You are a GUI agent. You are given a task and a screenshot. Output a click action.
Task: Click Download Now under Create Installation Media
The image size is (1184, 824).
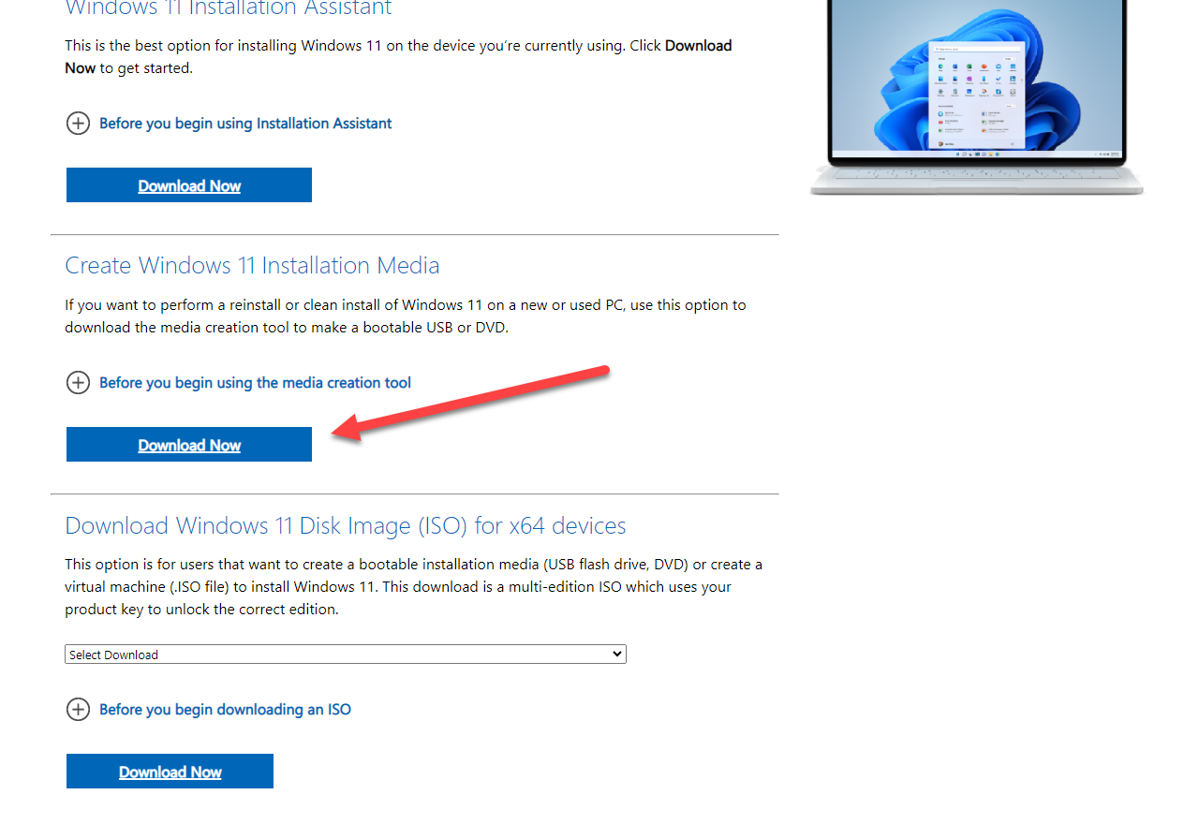188,445
